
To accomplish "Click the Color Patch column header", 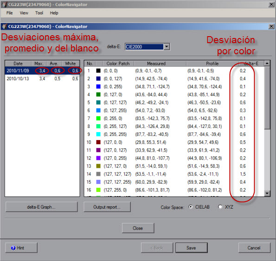I will coord(118,64).
